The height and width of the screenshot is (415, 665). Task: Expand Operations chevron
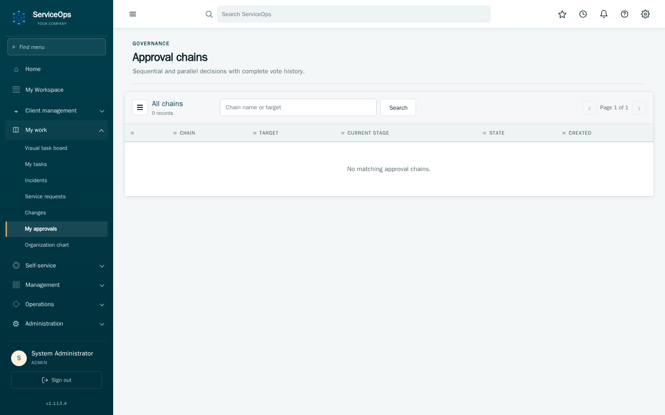coord(102,305)
